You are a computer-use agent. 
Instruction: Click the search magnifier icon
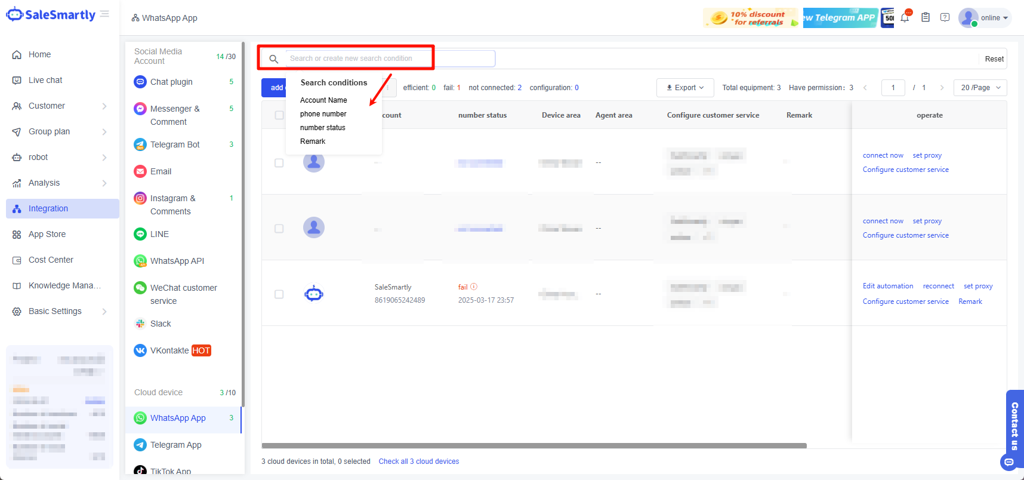pyautogui.click(x=273, y=59)
